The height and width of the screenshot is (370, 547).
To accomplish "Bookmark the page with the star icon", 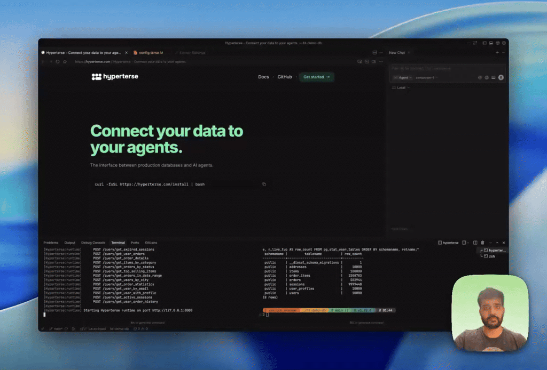I will [x=65, y=62].
